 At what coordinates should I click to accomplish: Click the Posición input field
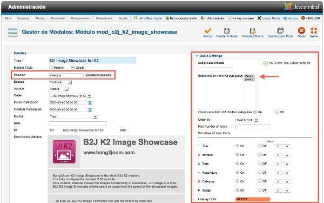pyautogui.click(x=66, y=75)
